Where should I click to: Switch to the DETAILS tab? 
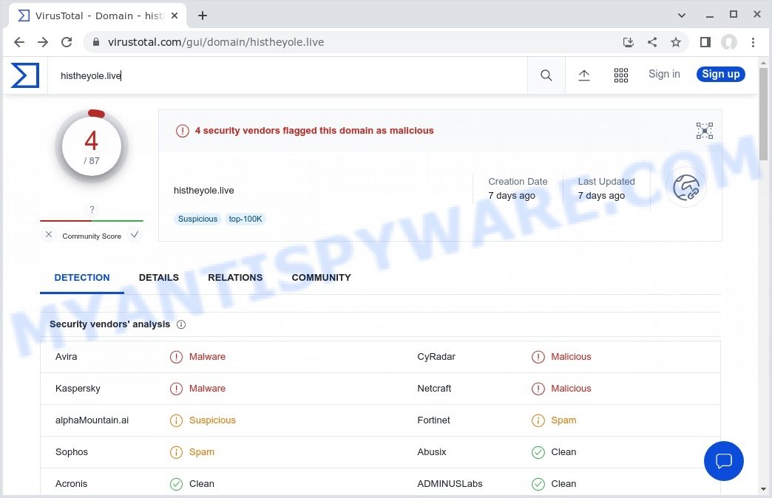click(158, 278)
